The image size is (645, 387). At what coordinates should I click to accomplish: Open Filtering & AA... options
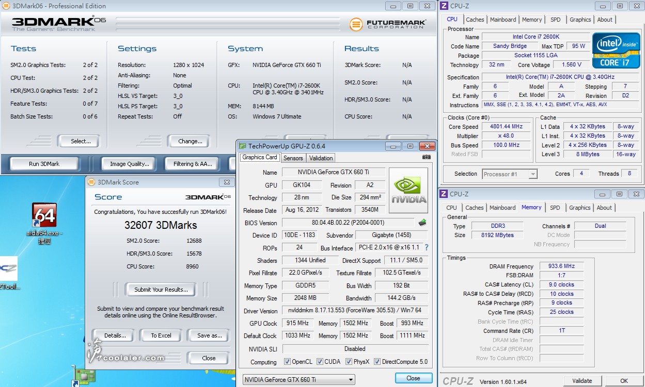(193, 164)
